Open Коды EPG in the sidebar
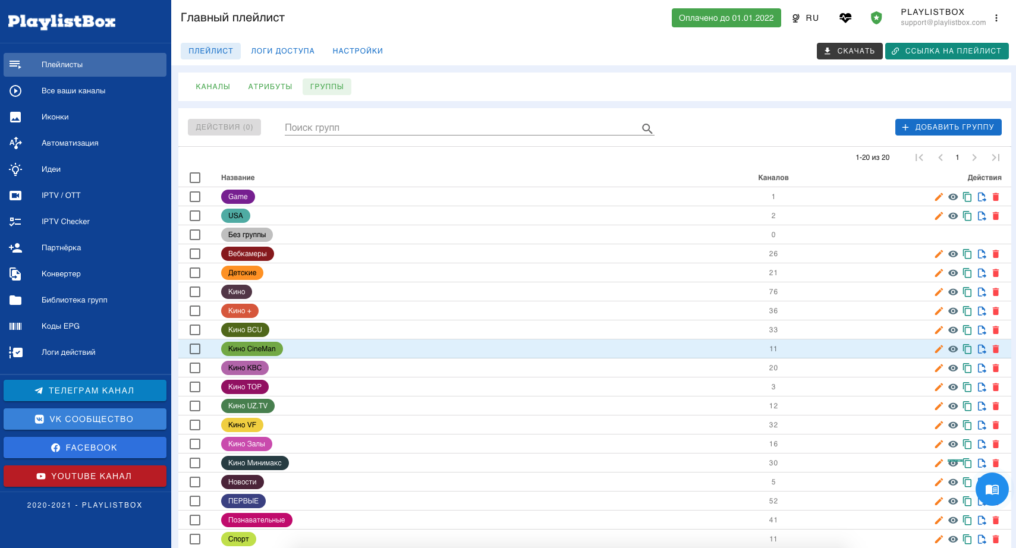The height and width of the screenshot is (548, 1016). (85, 326)
